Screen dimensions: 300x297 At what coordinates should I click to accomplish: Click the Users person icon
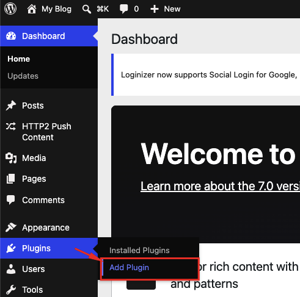[x=11, y=269]
